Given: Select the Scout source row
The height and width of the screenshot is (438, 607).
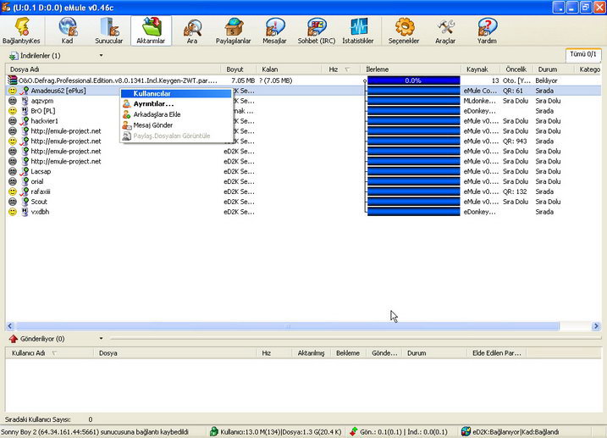Looking at the screenshot, I should click(x=303, y=202).
